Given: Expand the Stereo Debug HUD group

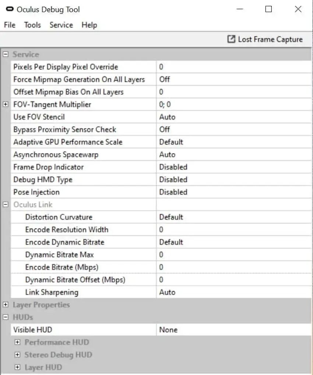Looking at the screenshot, I should (17, 354).
